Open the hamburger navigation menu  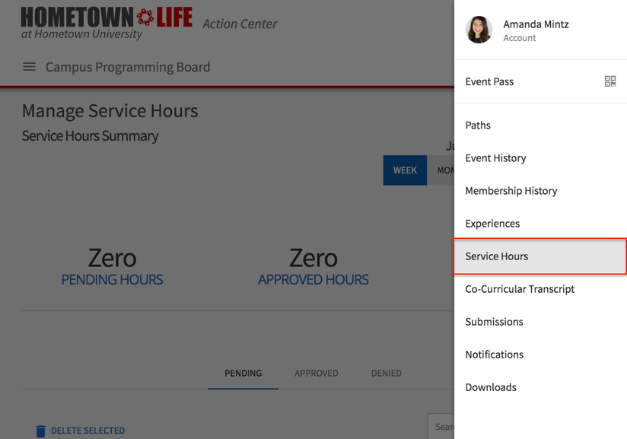click(29, 67)
